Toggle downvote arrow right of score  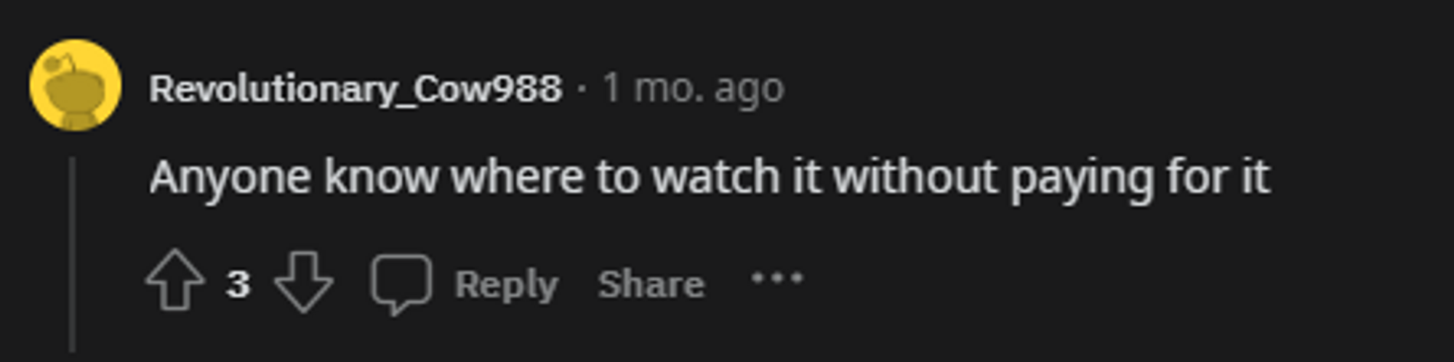(x=304, y=281)
